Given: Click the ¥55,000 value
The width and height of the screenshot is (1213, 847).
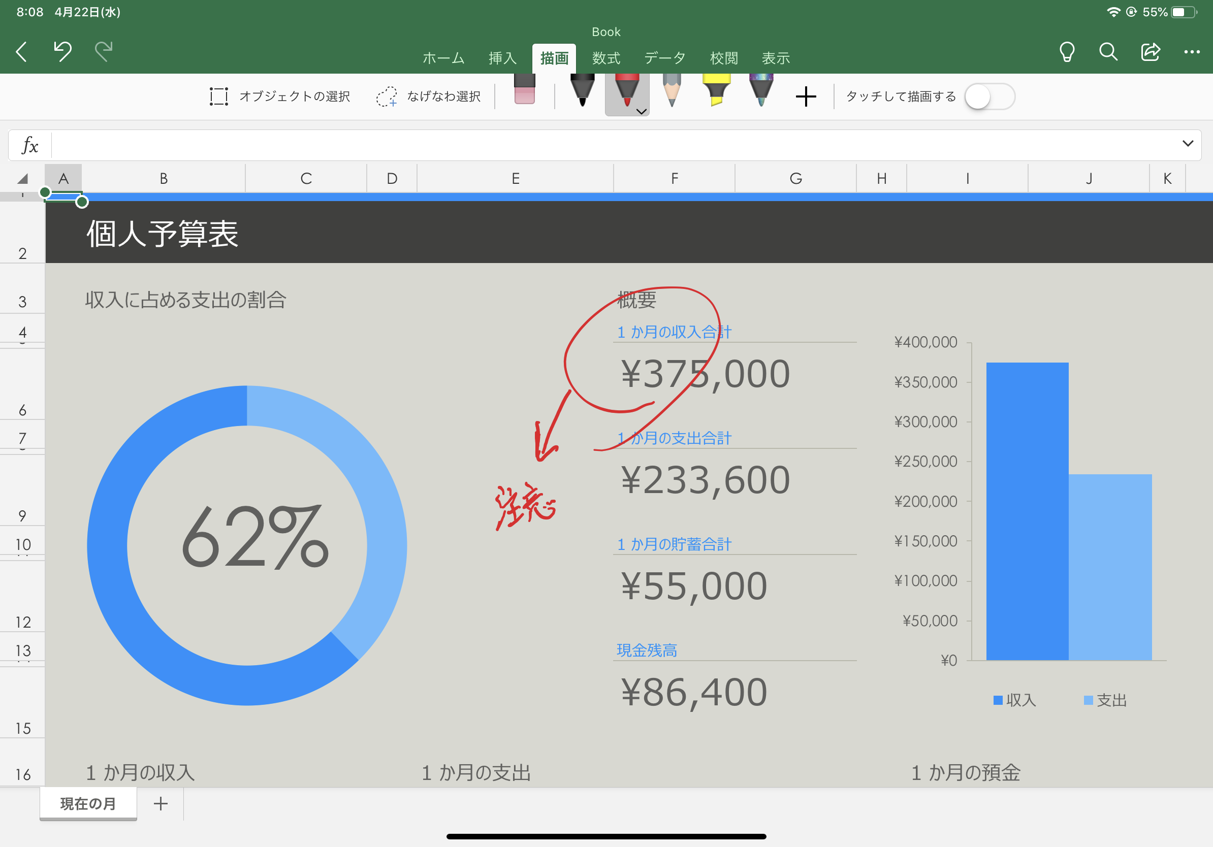Looking at the screenshot, I should 694,586.
